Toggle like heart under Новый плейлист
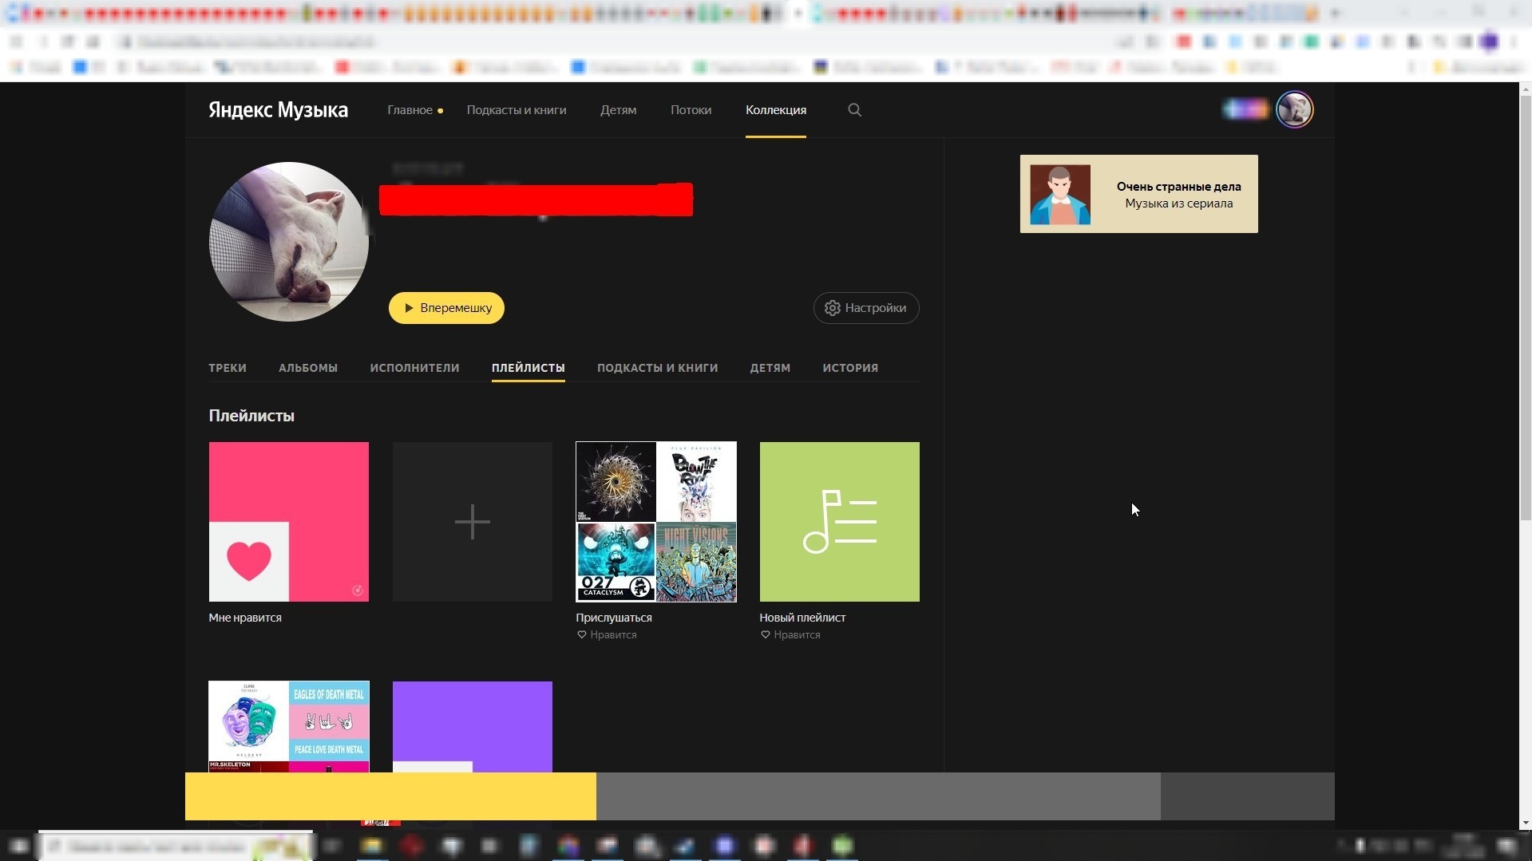 point(766,635)
